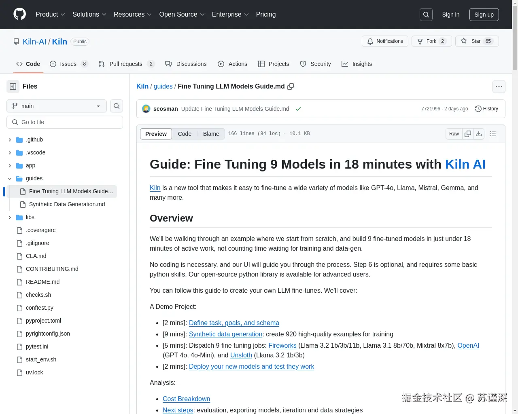Download the raw file icon
The width and height of the screenshot is (518, 414).
coord(479,134)
